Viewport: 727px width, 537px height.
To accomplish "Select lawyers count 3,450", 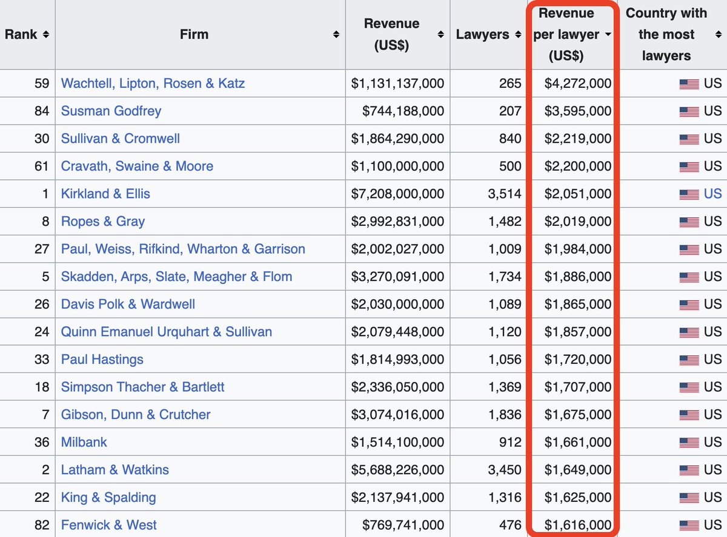I will pyautogui.click(x=505, y=470).
